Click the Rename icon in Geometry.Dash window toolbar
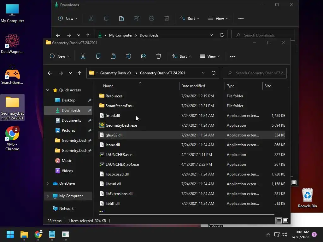323x242 pixels. [128, 56]
